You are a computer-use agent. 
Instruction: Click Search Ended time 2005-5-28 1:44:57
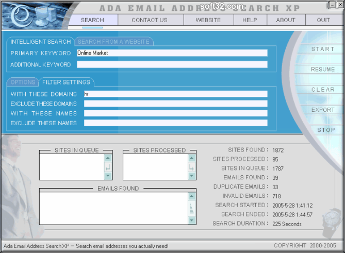coord(292,215)
